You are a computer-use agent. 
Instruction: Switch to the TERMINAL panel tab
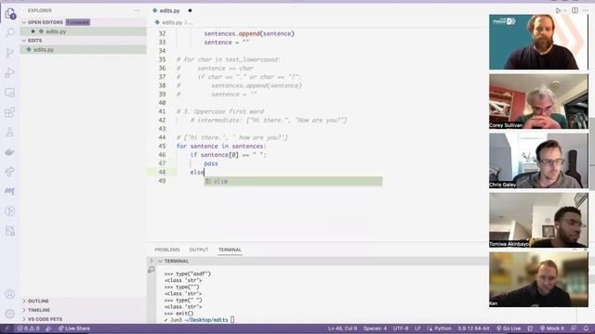point(230,250)
